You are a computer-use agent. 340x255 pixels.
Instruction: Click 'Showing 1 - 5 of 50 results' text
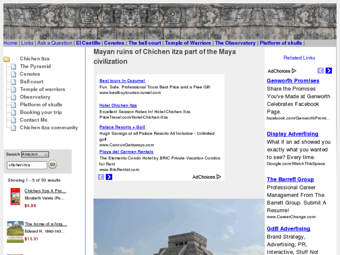pos(34,180)
